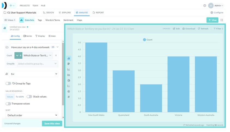Open the Admin user dropdown
Image resolution: width=230 pixels, height=132 pixels.
point(219,5)
